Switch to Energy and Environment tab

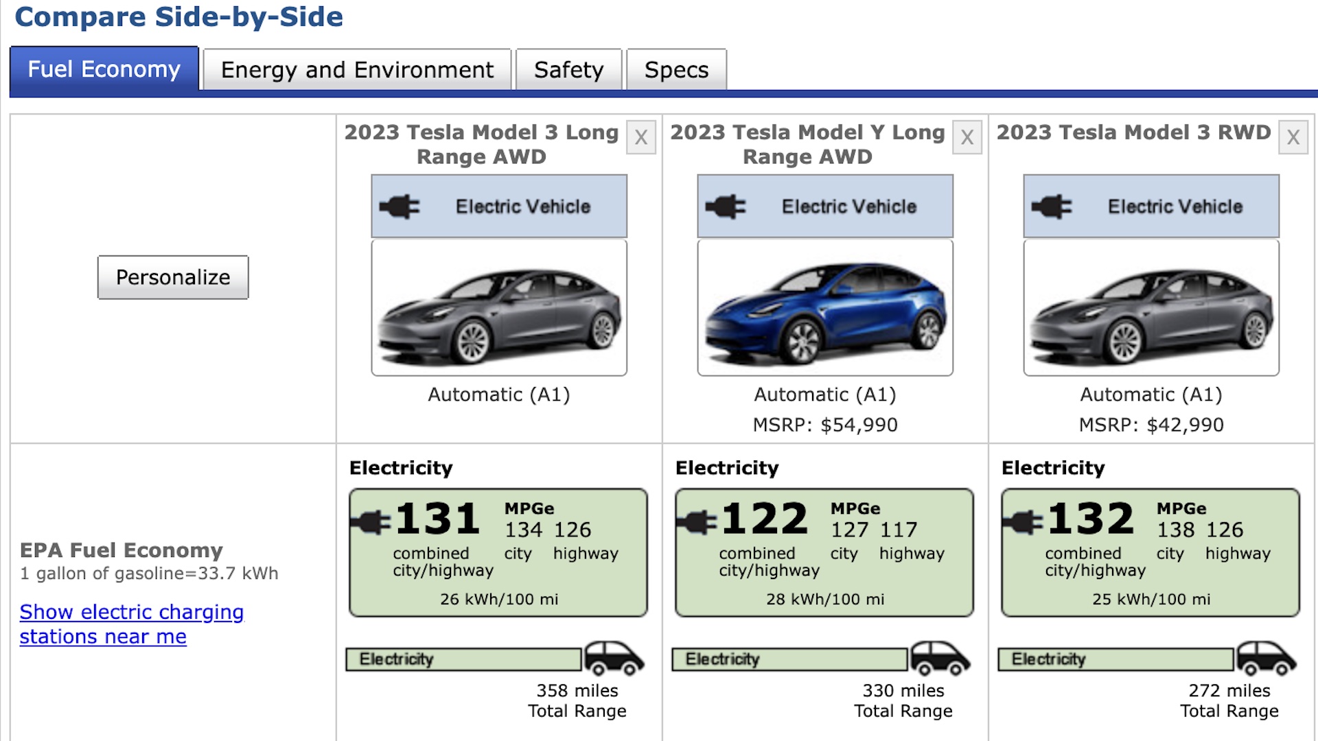357,69
